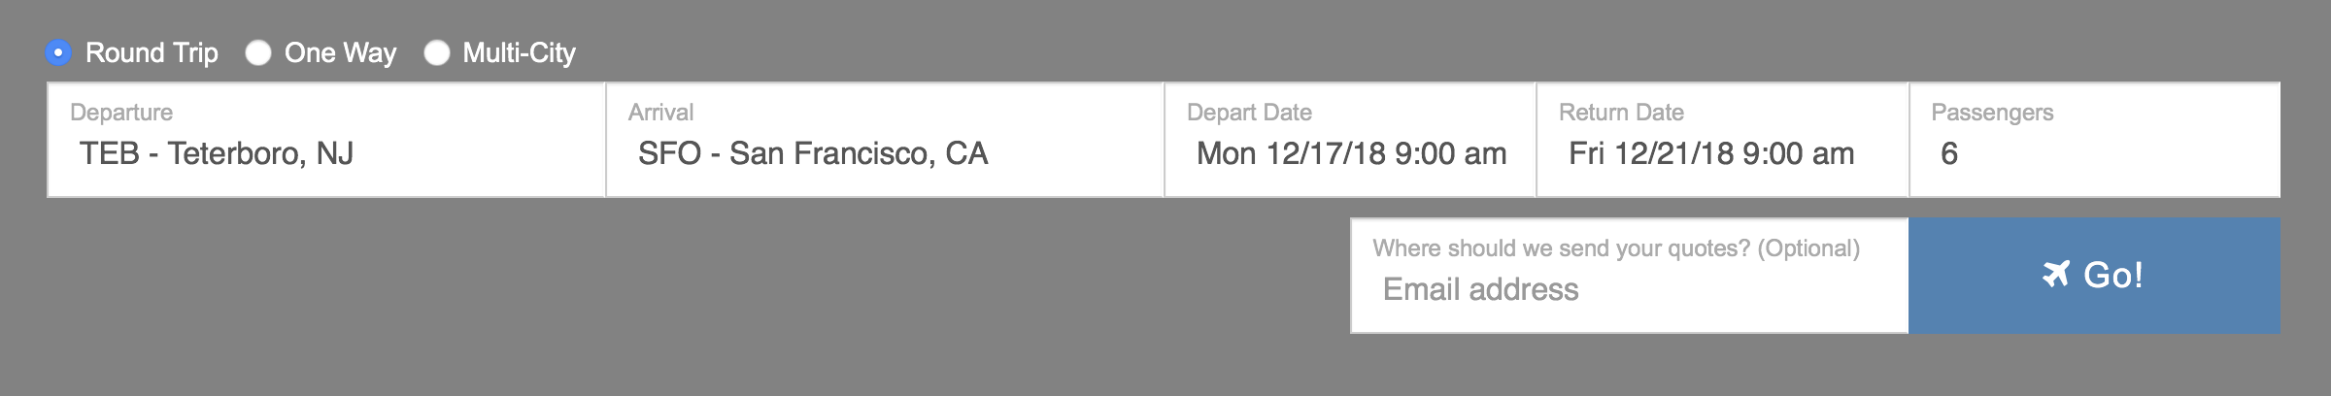Select the Round Trip radio button
2331x396 pixels.
click(58, 52)
